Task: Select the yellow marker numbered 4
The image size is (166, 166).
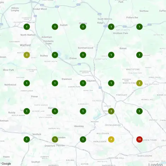Action: [x=111, y=140]
